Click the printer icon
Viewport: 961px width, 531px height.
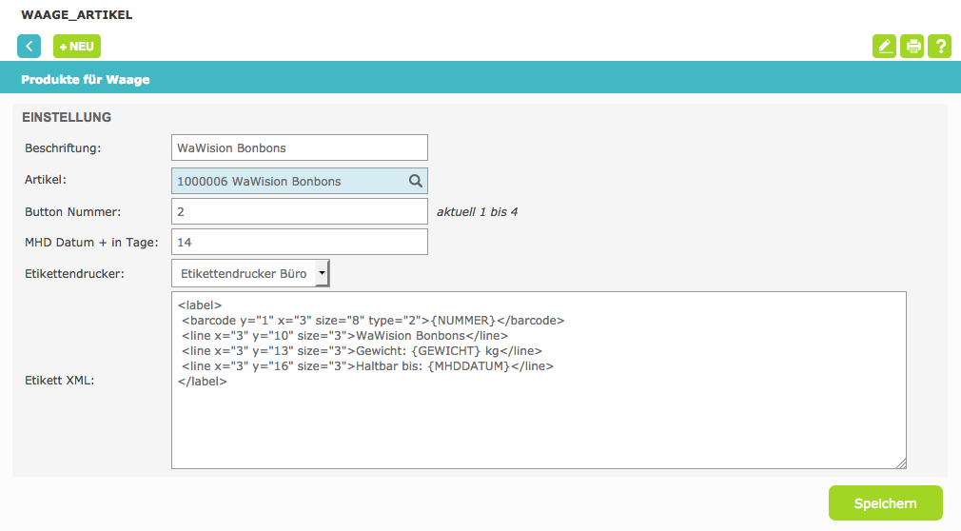pyautogui.click(x=912, y=46)
